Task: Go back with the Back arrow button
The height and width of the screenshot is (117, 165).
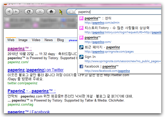Action: click(x=9, y=11)
